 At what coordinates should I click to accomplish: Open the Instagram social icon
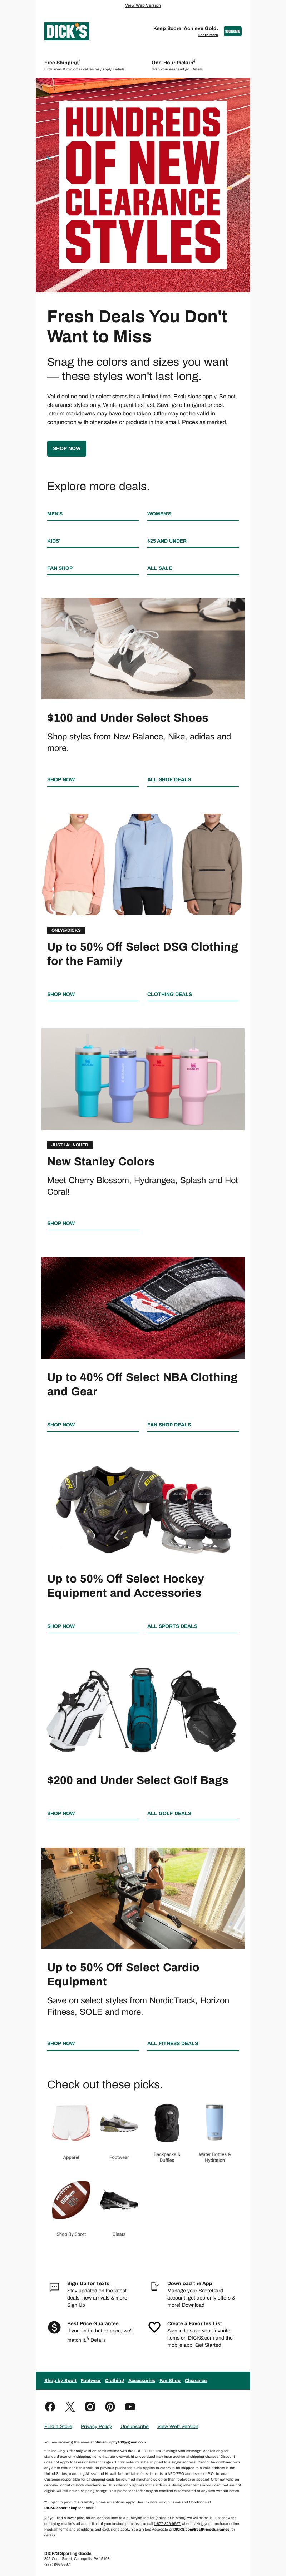[x=90, y=2406]
